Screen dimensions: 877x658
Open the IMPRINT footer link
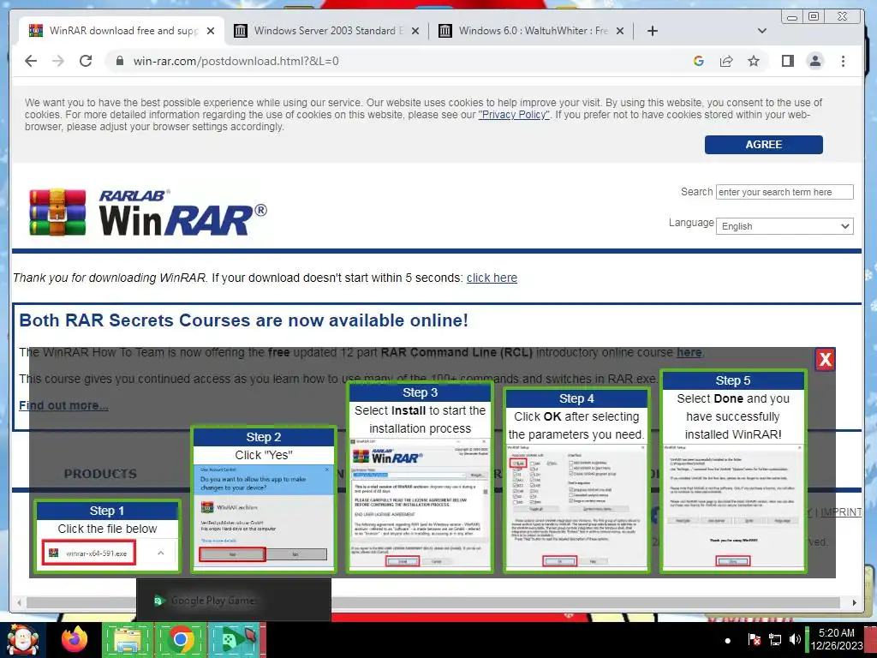click(841, 512)
